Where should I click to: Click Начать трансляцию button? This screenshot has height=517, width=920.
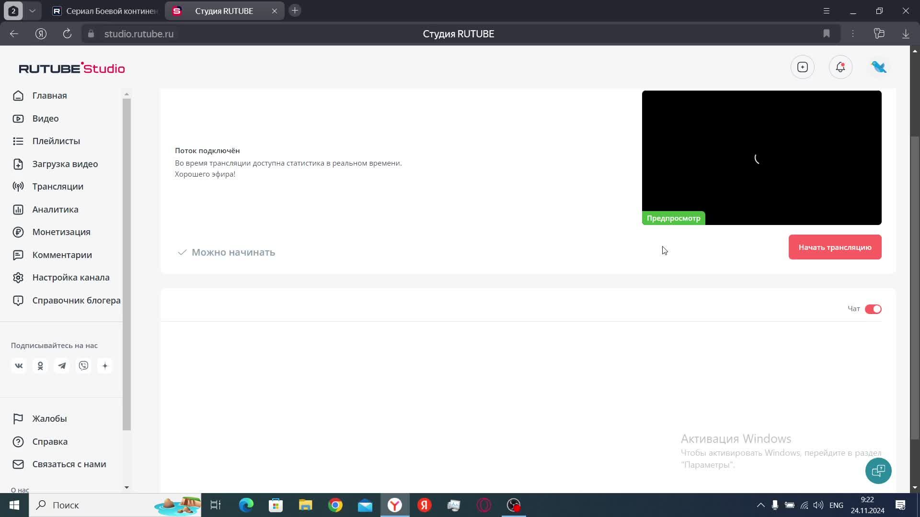835,247
